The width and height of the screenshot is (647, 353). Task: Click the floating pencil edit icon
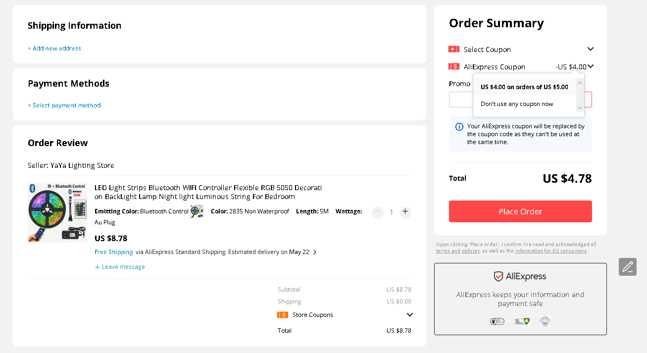[628, 267]
